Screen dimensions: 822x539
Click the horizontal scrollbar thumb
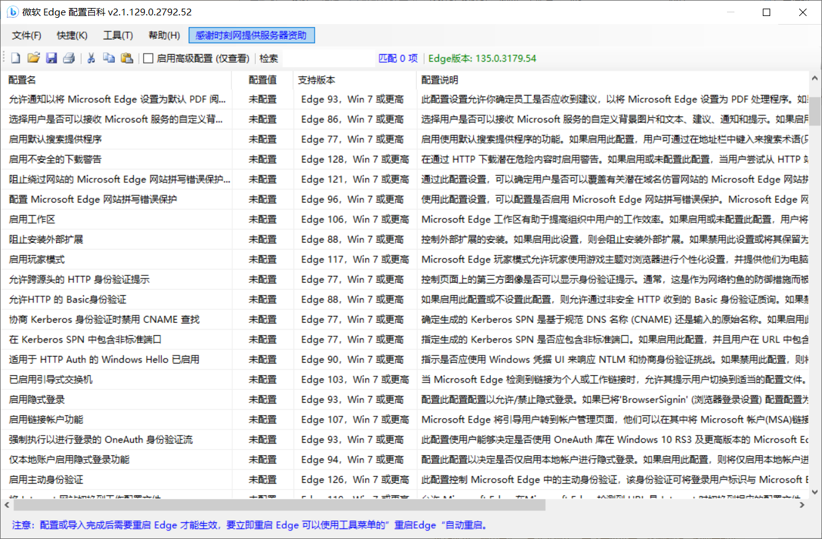point(279,505)
